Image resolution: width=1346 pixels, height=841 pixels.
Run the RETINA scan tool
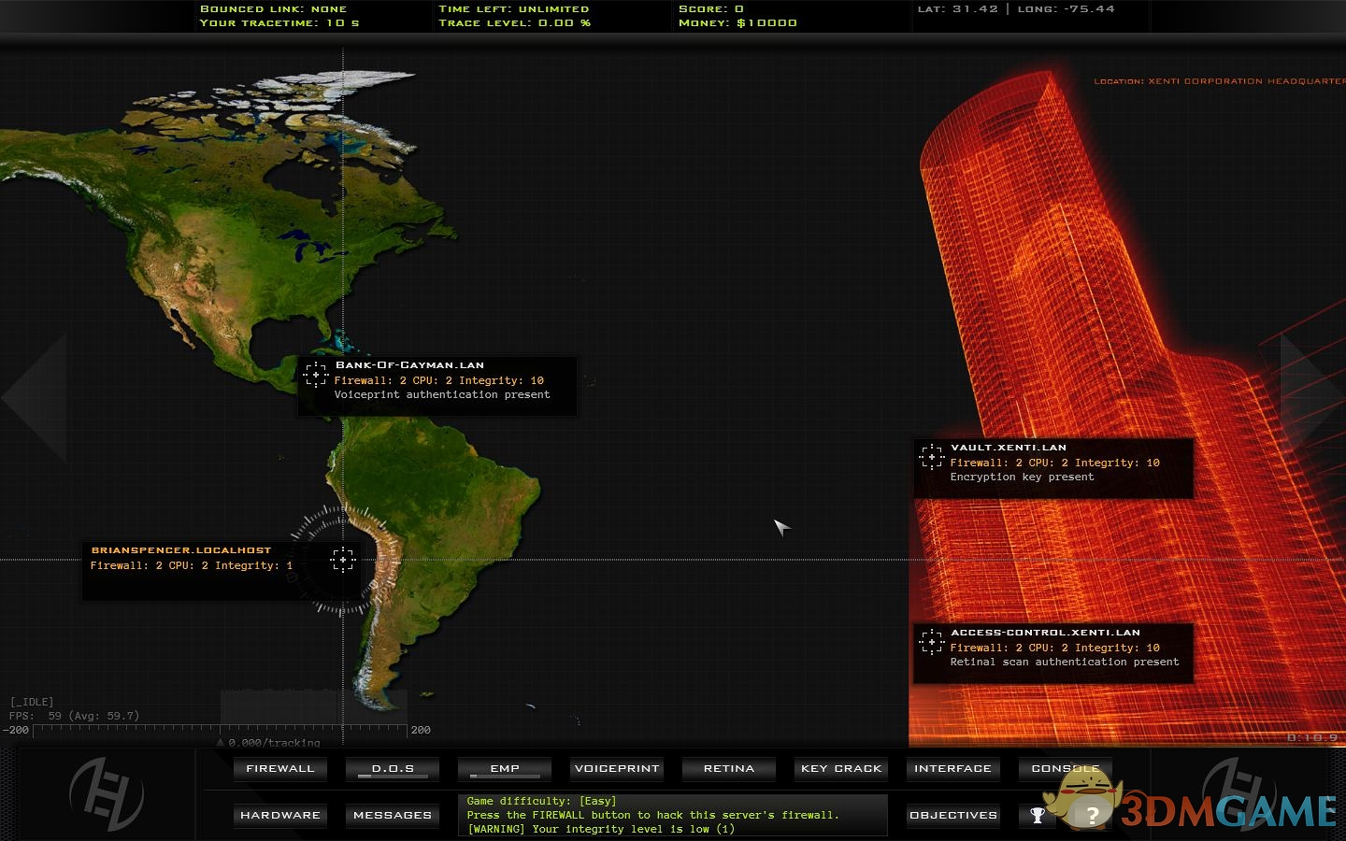click(x=729, y=769)
